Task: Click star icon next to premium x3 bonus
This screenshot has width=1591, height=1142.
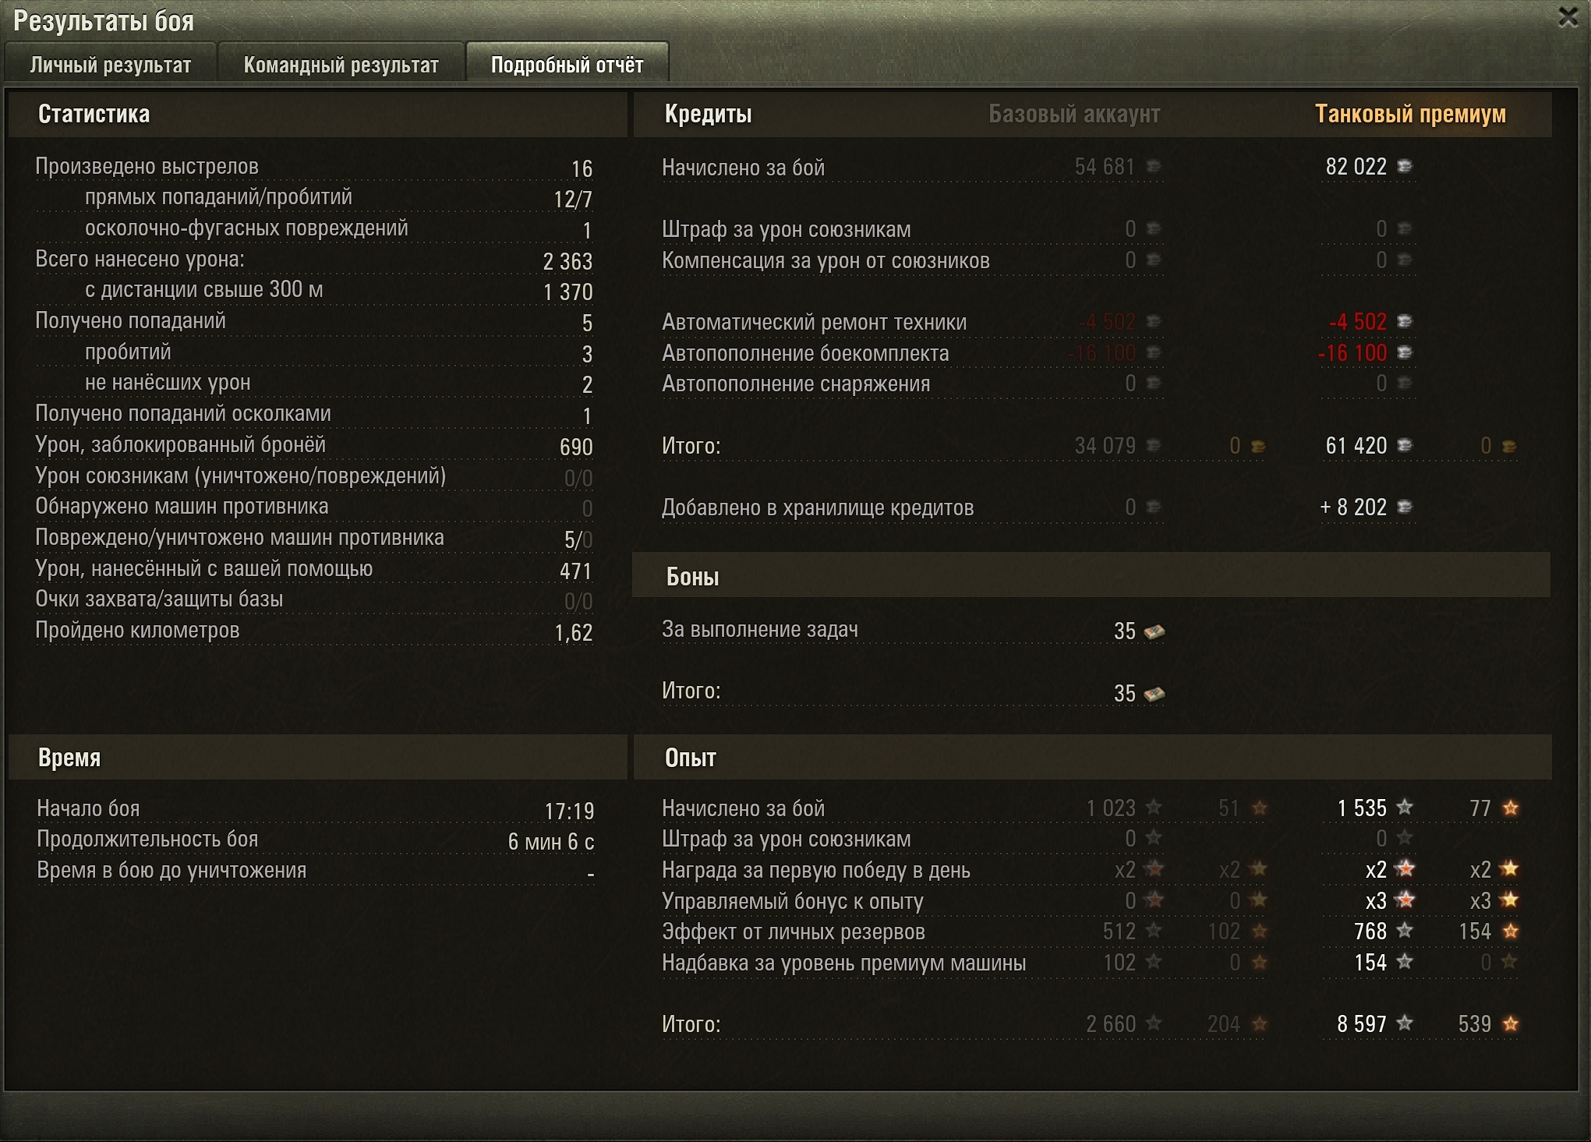Action: (1405, 900)
